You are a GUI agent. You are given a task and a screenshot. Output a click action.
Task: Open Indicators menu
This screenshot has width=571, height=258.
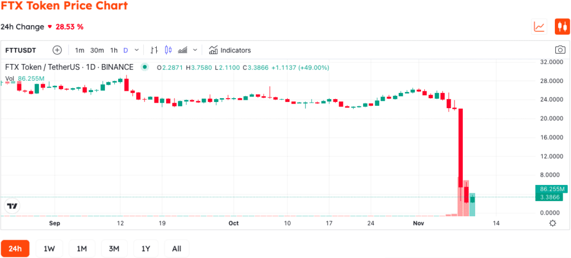click(x=230, y=50)
